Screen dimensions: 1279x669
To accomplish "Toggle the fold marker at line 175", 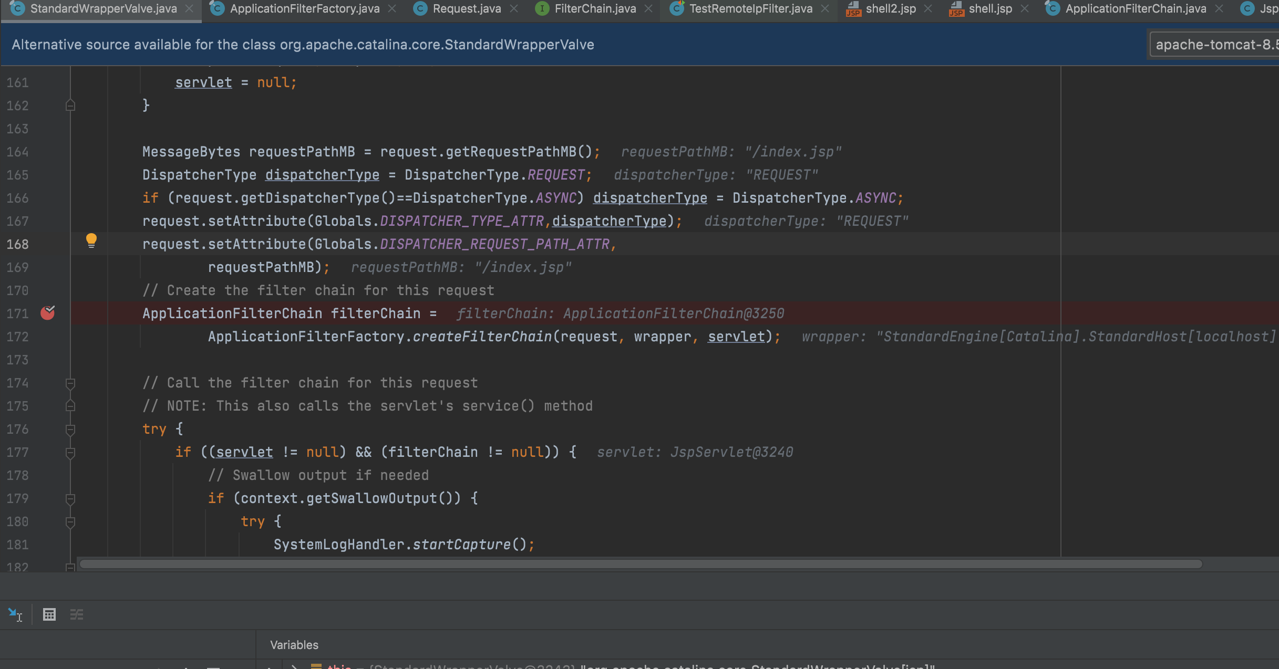I will [70, 406].
